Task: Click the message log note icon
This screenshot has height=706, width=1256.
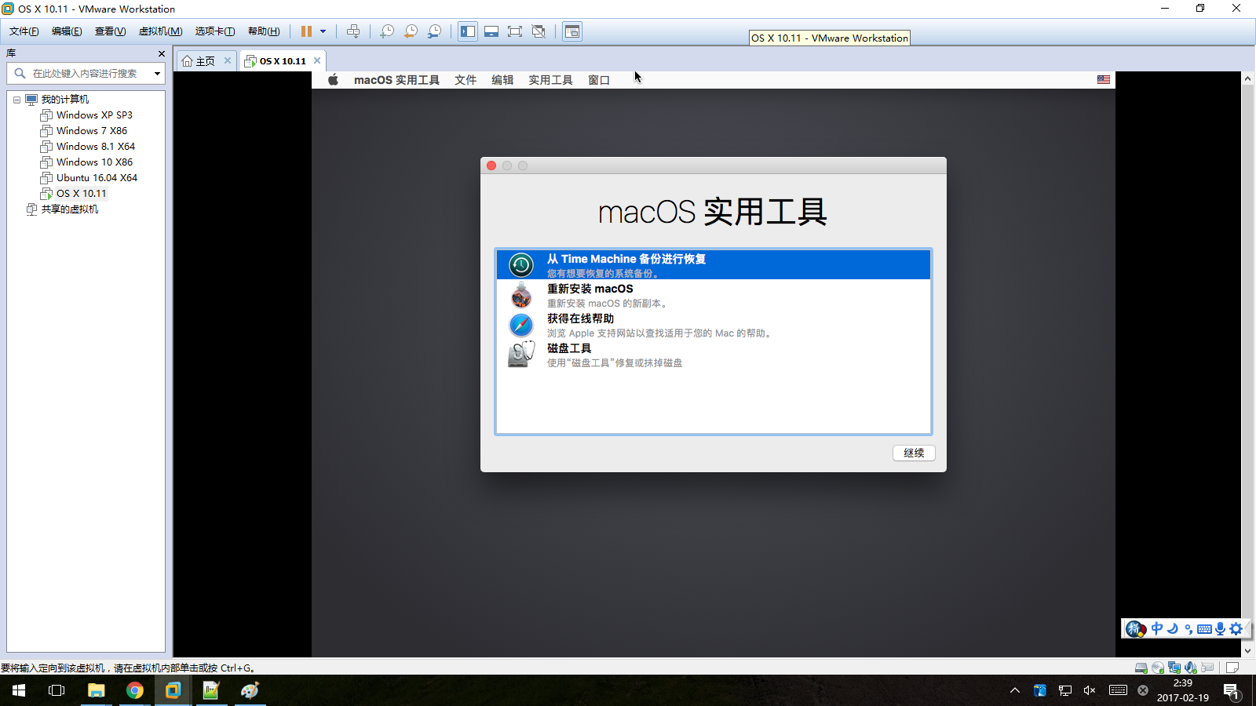Action: click(1232, 668)
